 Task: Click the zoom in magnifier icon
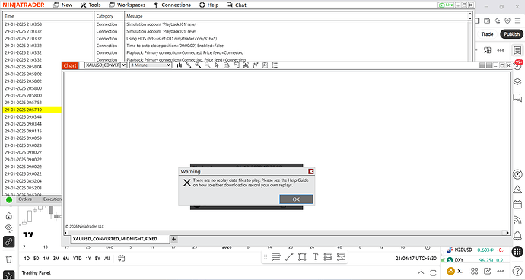pos(198,65)
